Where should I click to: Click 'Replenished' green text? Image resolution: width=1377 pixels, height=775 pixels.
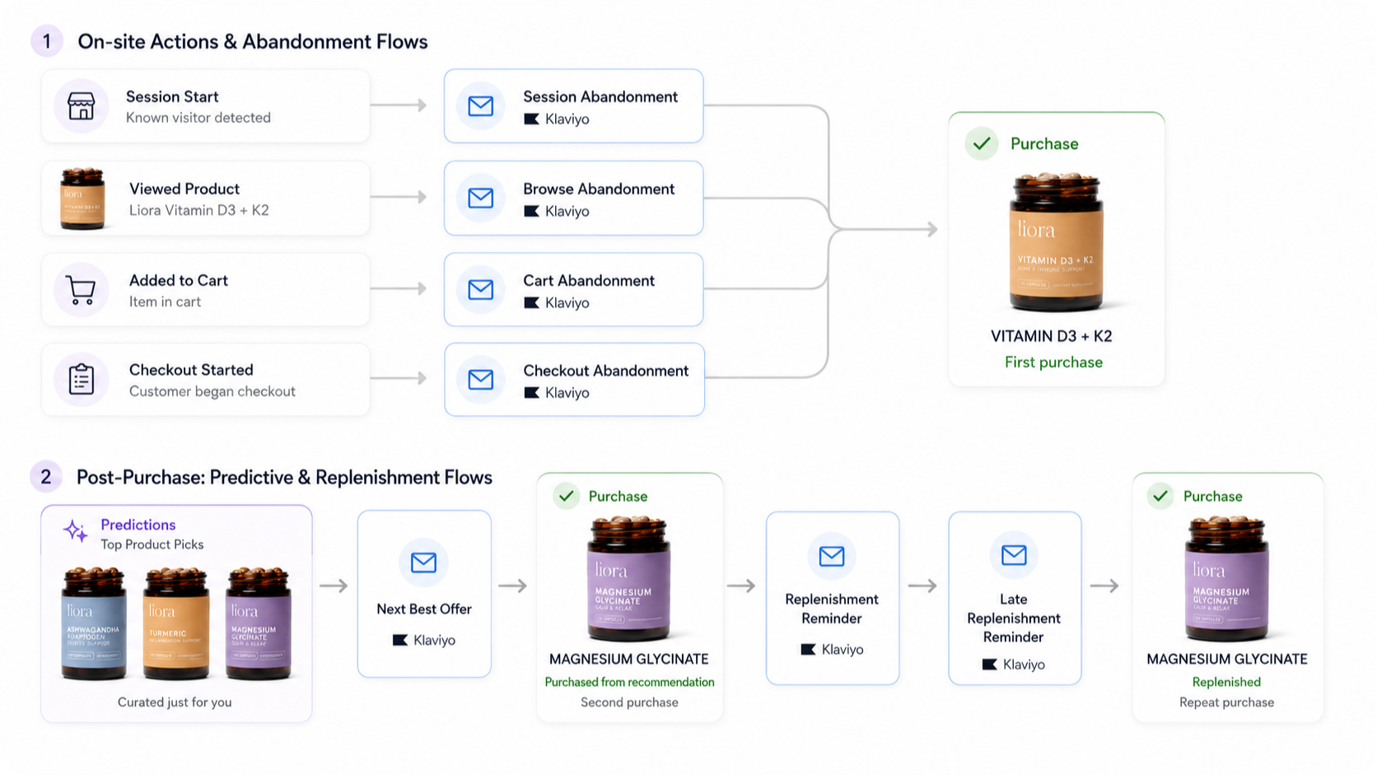(1226, 682)
